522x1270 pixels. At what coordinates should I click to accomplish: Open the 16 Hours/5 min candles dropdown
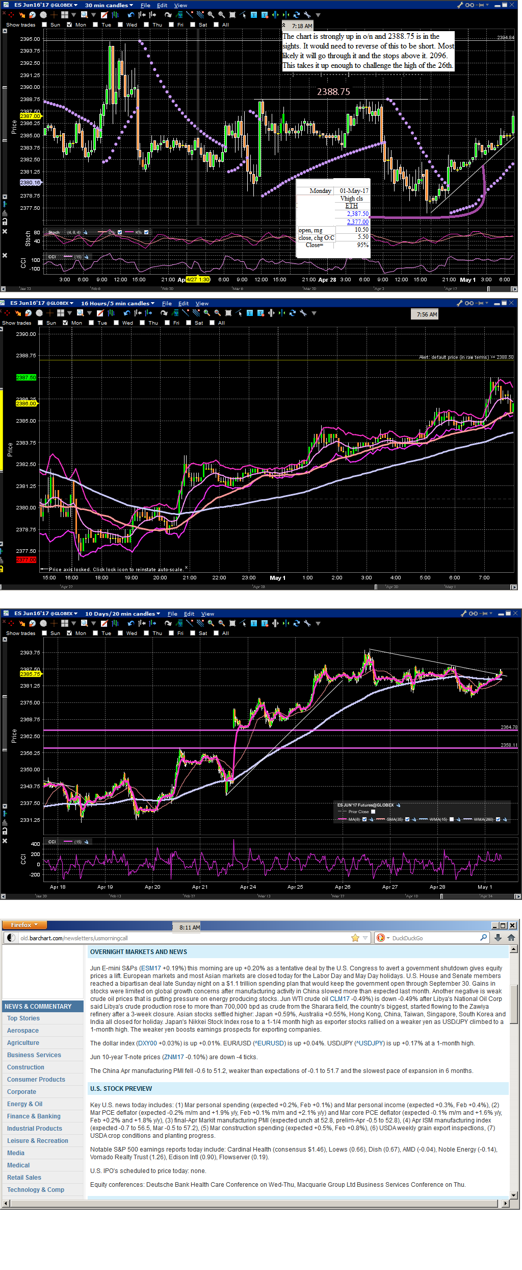click(118, 303)
